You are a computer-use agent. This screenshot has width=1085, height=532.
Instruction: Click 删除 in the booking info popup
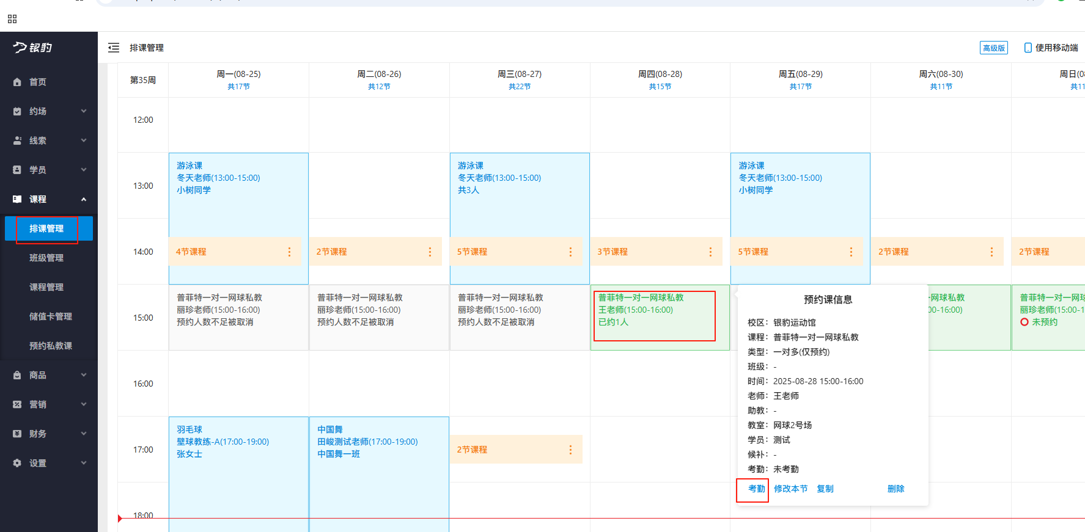896,489
